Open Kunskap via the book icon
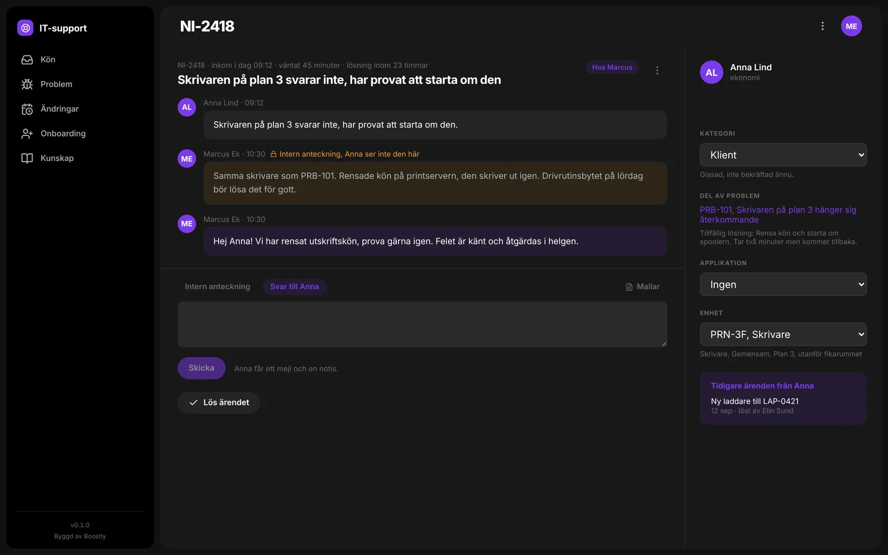 27,158
